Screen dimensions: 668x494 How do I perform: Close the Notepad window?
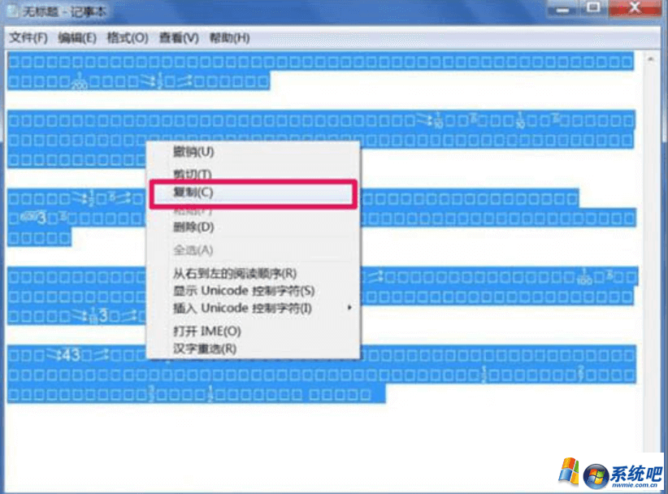tap(635, 8)
